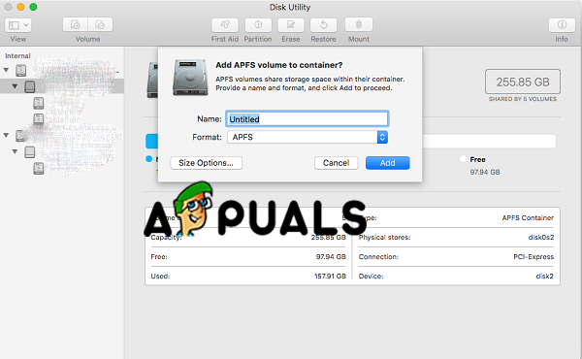
Task: Click the Name field containing Untitled
Action: [307, 118]
